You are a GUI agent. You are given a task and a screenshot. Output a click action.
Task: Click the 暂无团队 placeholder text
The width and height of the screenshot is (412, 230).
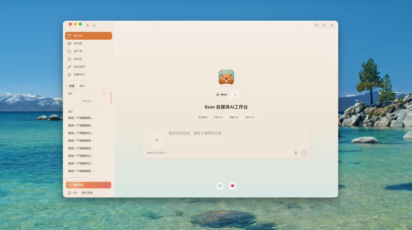point(87,101)
